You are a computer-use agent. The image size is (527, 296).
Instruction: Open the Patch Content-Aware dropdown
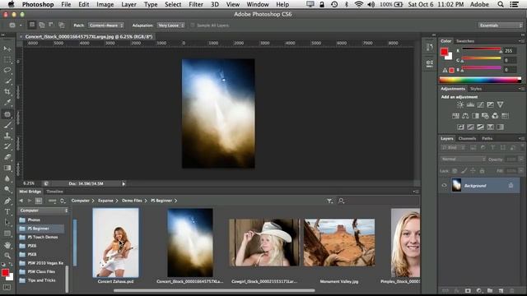[106, 25]
